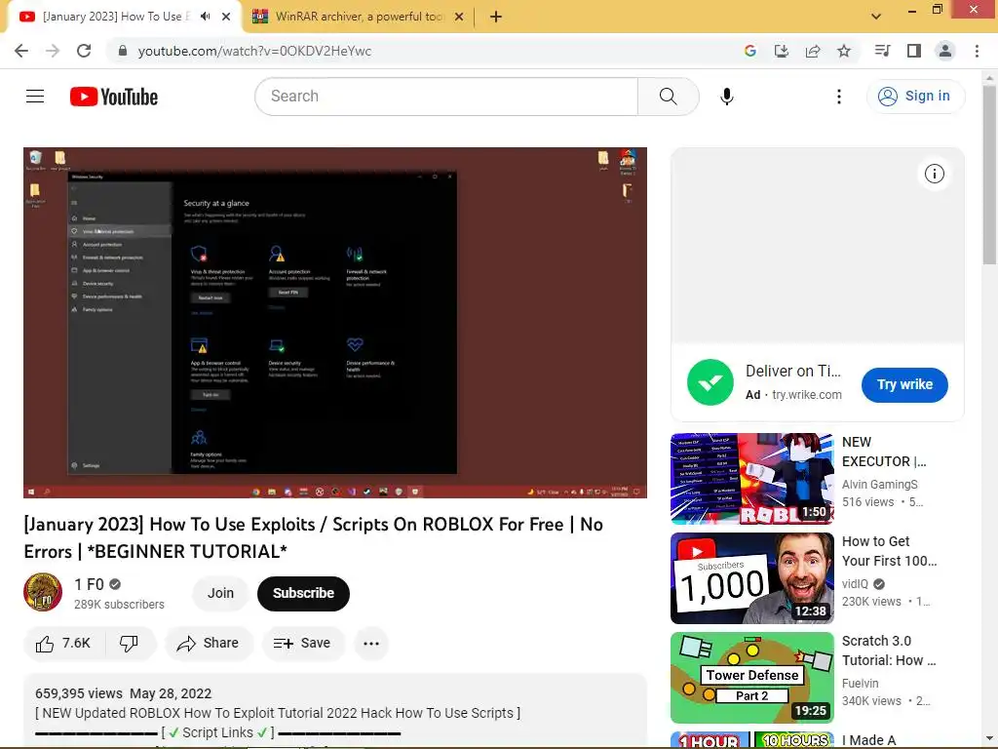The width and height of the screenshot is (998, 749).
Task: Open a new browser tab
Action: 496,17
